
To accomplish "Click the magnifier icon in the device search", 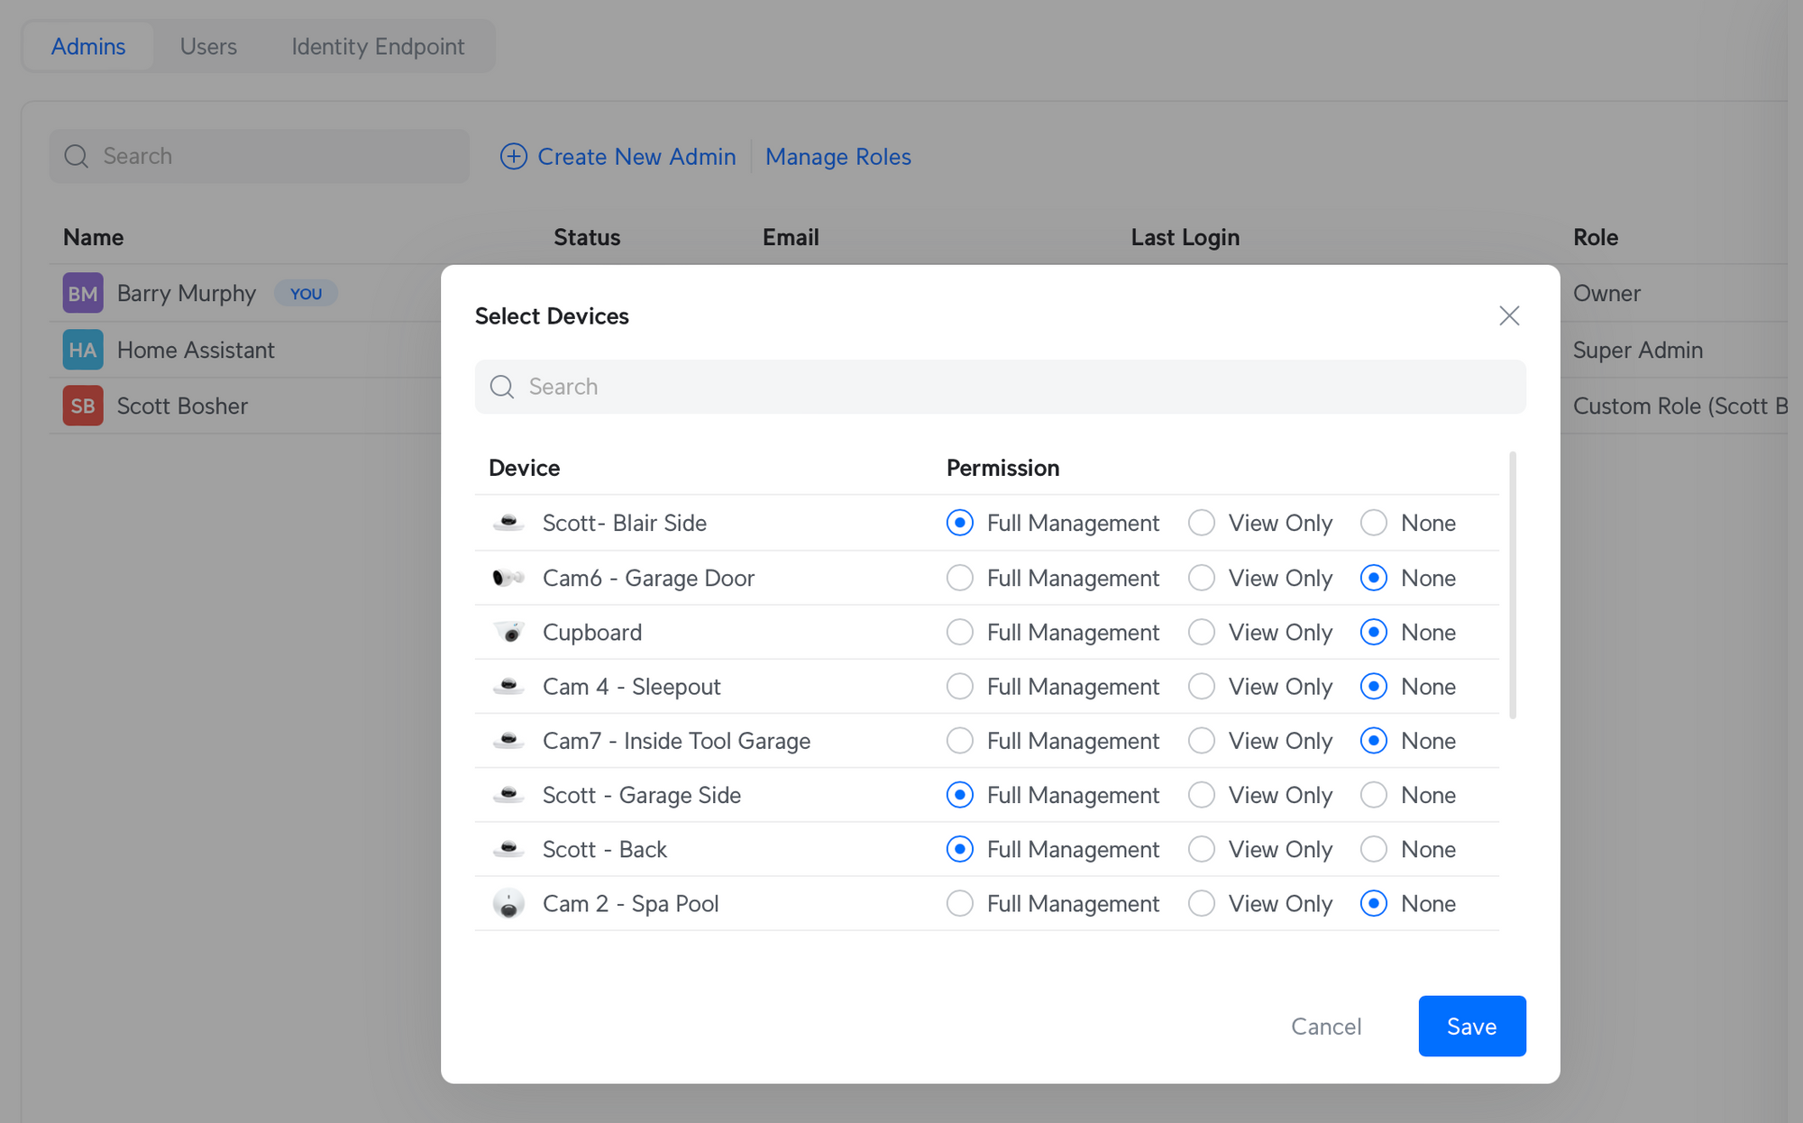I will tap(502, 387).
